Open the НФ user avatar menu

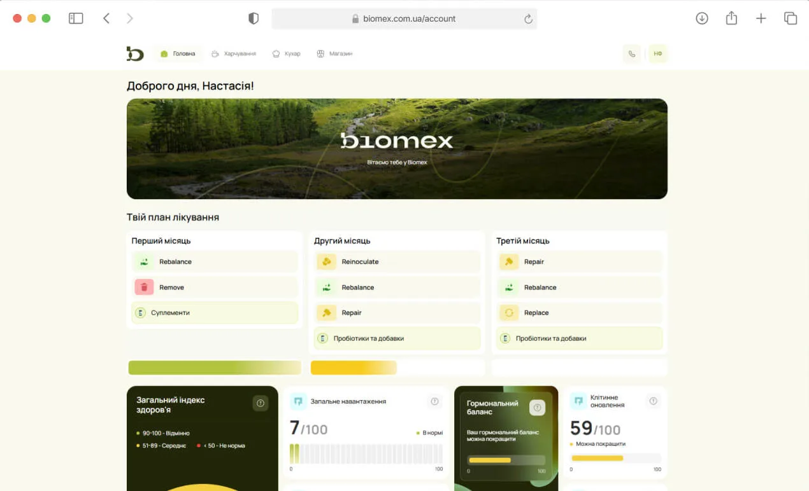click(x=657, y=54)
